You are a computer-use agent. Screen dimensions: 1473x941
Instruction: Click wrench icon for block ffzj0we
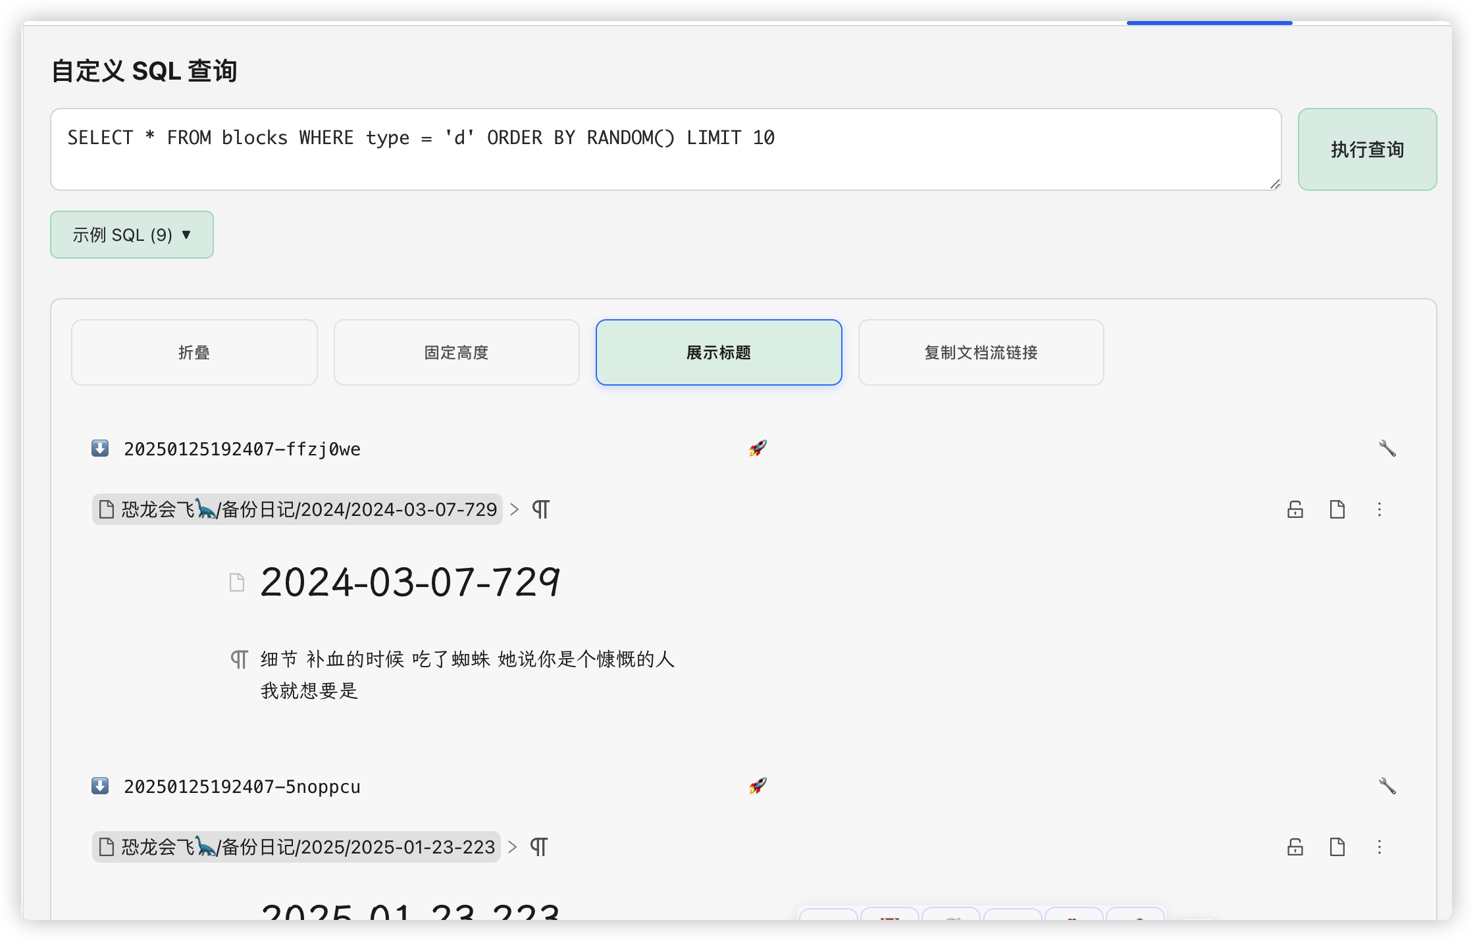(1387, 449)
